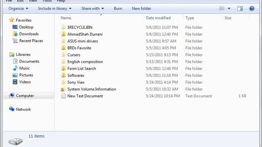Click the Text Document type cell
This screenshot has height=147, width=262.
click(199, 96)
